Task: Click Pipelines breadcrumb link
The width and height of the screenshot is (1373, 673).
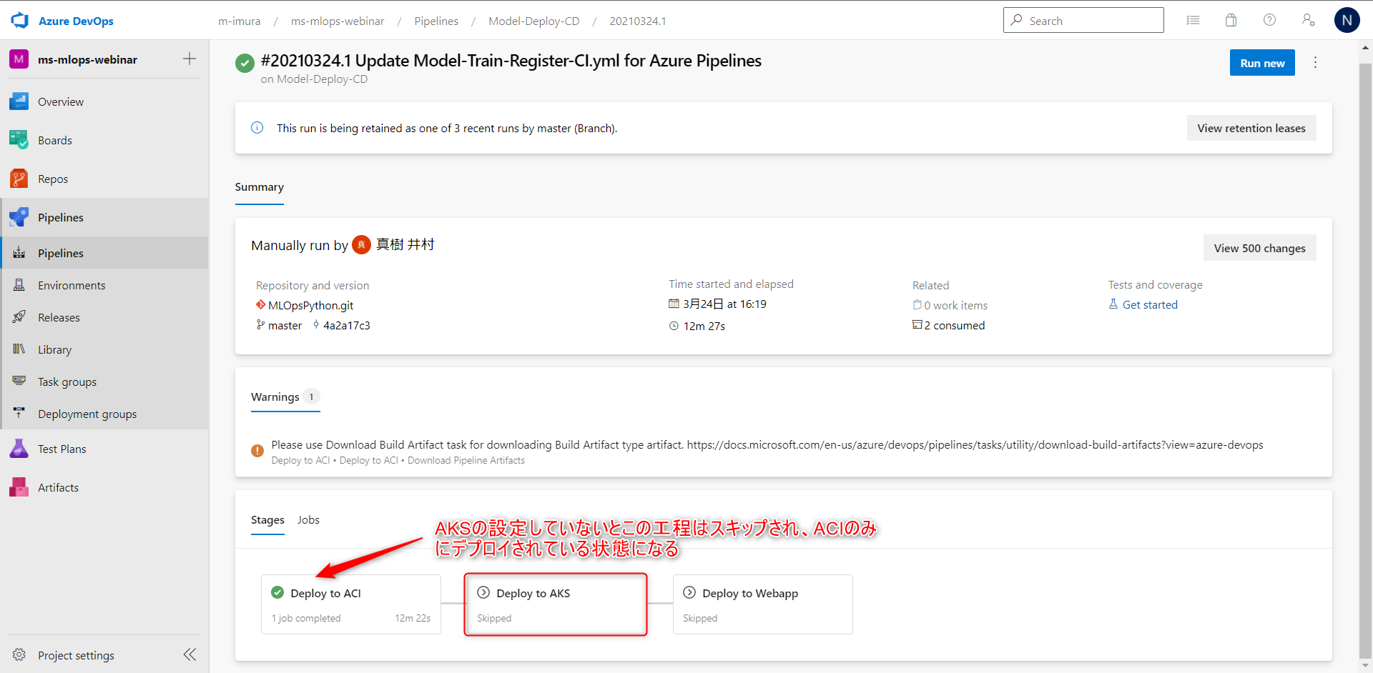Action: 436,21
